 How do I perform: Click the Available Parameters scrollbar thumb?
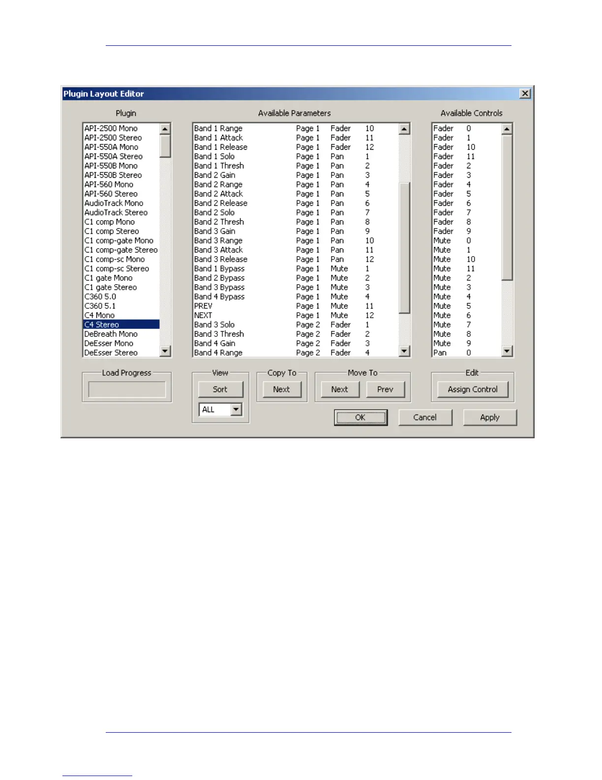tap(404, 248)
